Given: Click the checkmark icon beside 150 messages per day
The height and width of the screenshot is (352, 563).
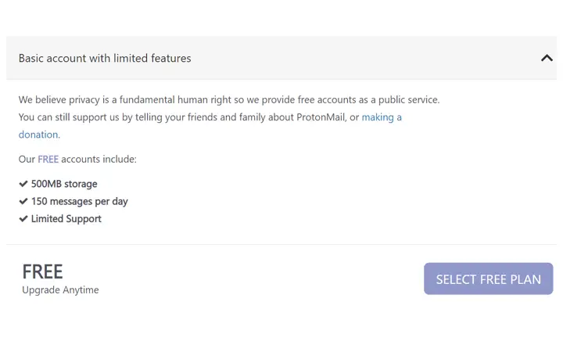Looking at the screenshot, I should pos(23,201).
